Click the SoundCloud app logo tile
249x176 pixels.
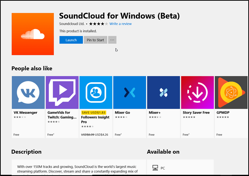pos(33,34)
